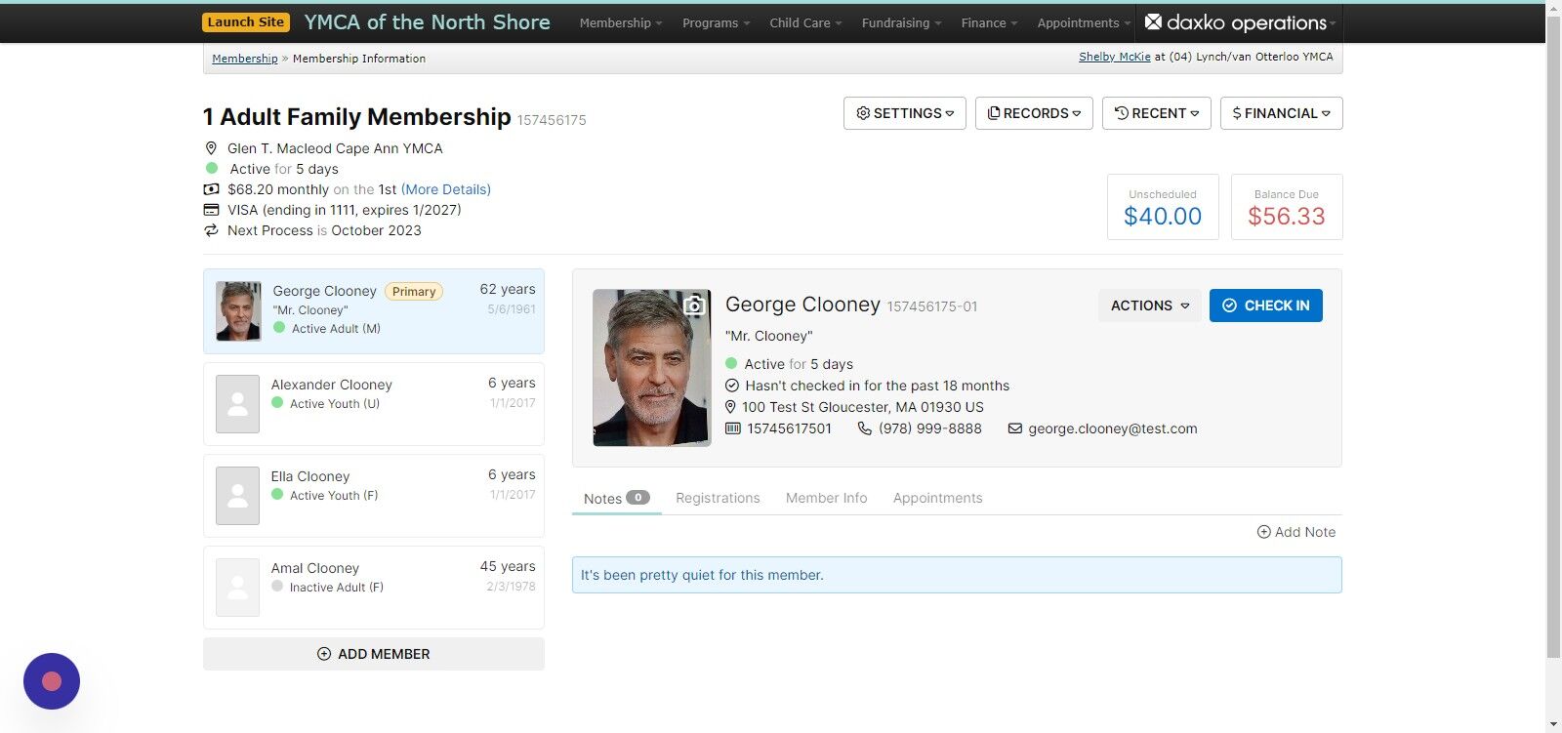Click the Balance Due $56.33 box
Screen dimensions: 1562x733
click(1287, 207)
